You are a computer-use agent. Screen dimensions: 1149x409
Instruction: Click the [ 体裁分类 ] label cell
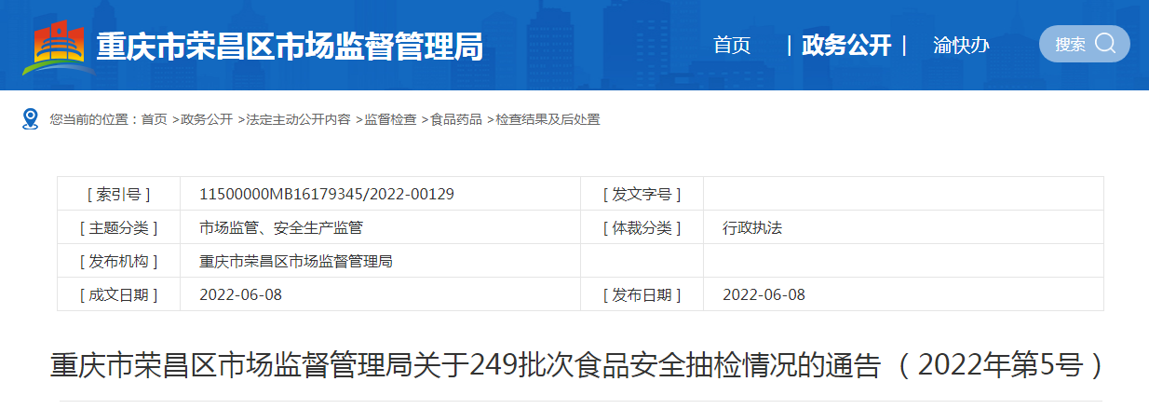[x=642, y=227]
